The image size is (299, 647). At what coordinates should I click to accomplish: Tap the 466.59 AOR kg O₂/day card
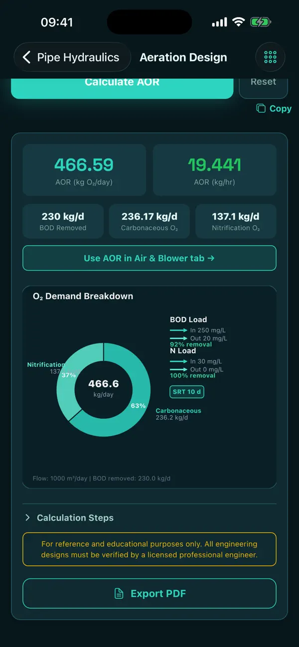point(84,170)
